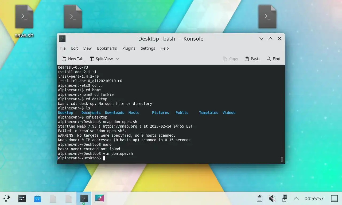Click 'Music' in the ls output
Viewport: 342px width, 205px height.
pyautogui.click(x=134, y=113)
